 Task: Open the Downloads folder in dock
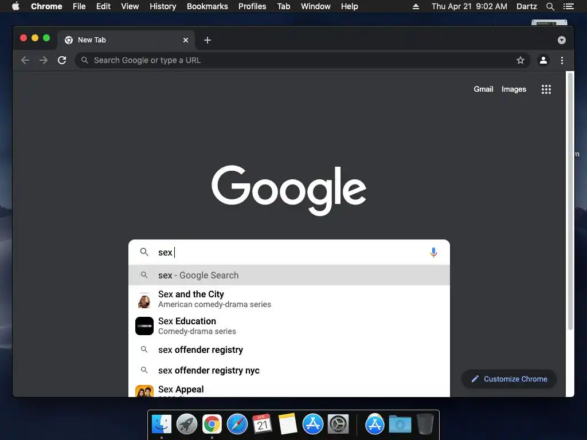[400, 425]
